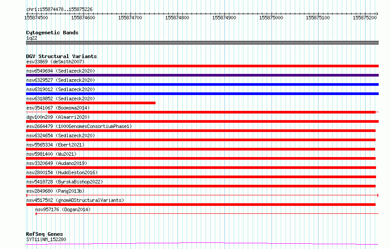The height and width of the screenshot is (249, 391).
Task: Select the red bar of esv3541067
Action: point(212,112)
